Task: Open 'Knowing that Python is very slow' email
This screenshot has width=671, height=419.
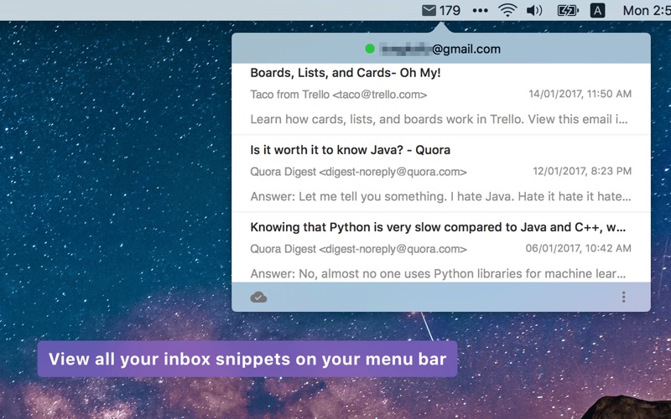Action: 438,227
